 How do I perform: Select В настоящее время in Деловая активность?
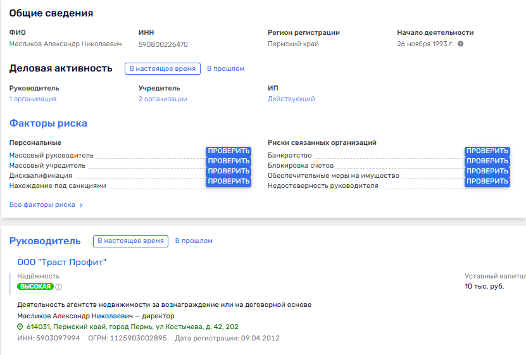pos(163,68)
